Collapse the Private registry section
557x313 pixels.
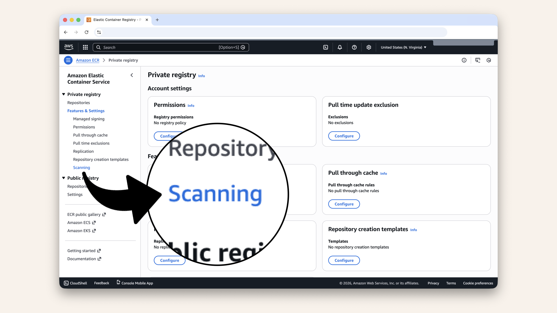click(64, 94)
